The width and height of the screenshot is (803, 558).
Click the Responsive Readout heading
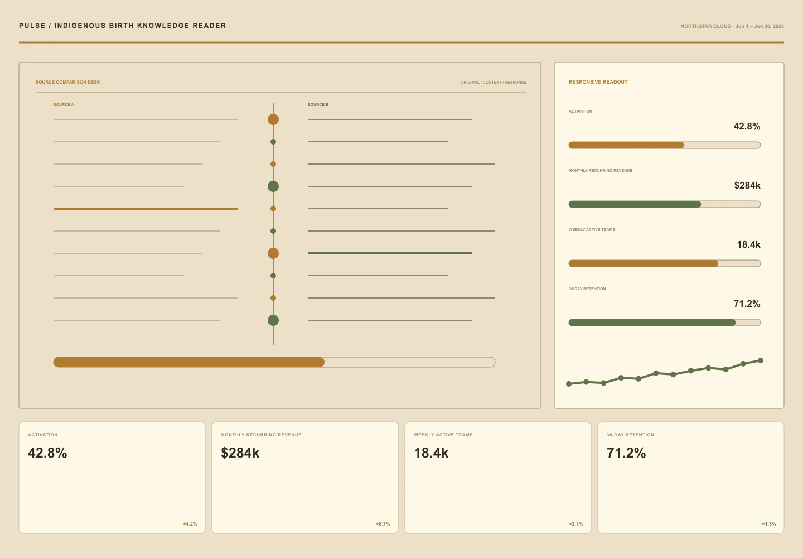point(598,82)
